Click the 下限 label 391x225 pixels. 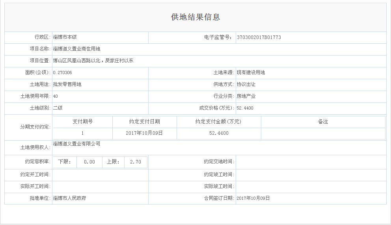65,162
